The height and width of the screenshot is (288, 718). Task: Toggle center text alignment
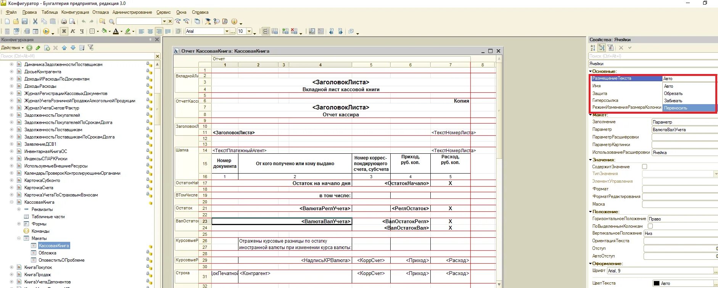150,31
